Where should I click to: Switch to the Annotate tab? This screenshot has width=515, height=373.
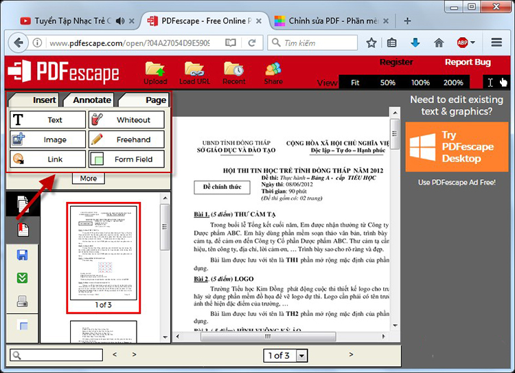[89, 100]
